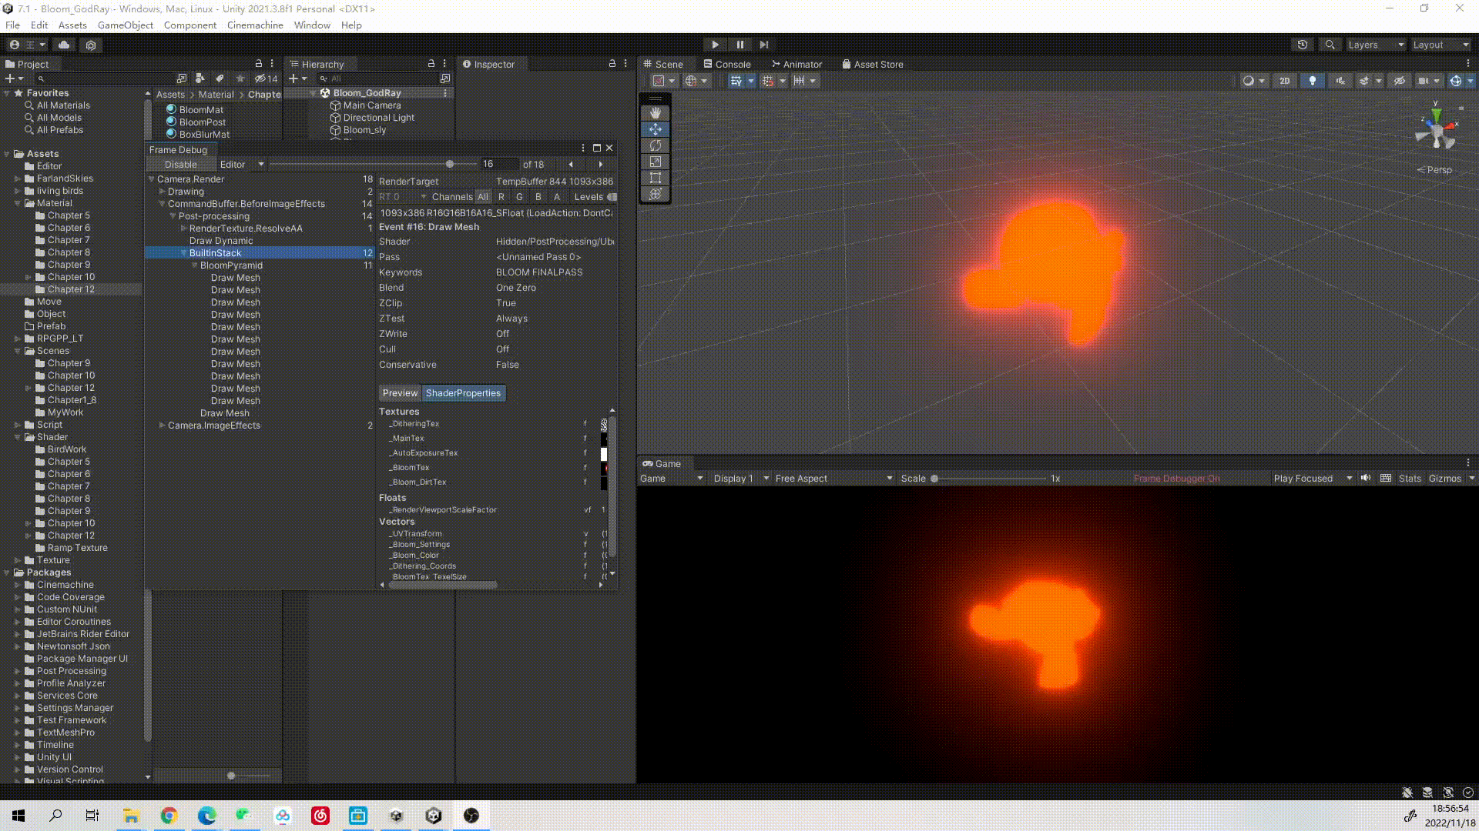Open the Undo History icon

pyautogui.click(x=1302, y=45)
